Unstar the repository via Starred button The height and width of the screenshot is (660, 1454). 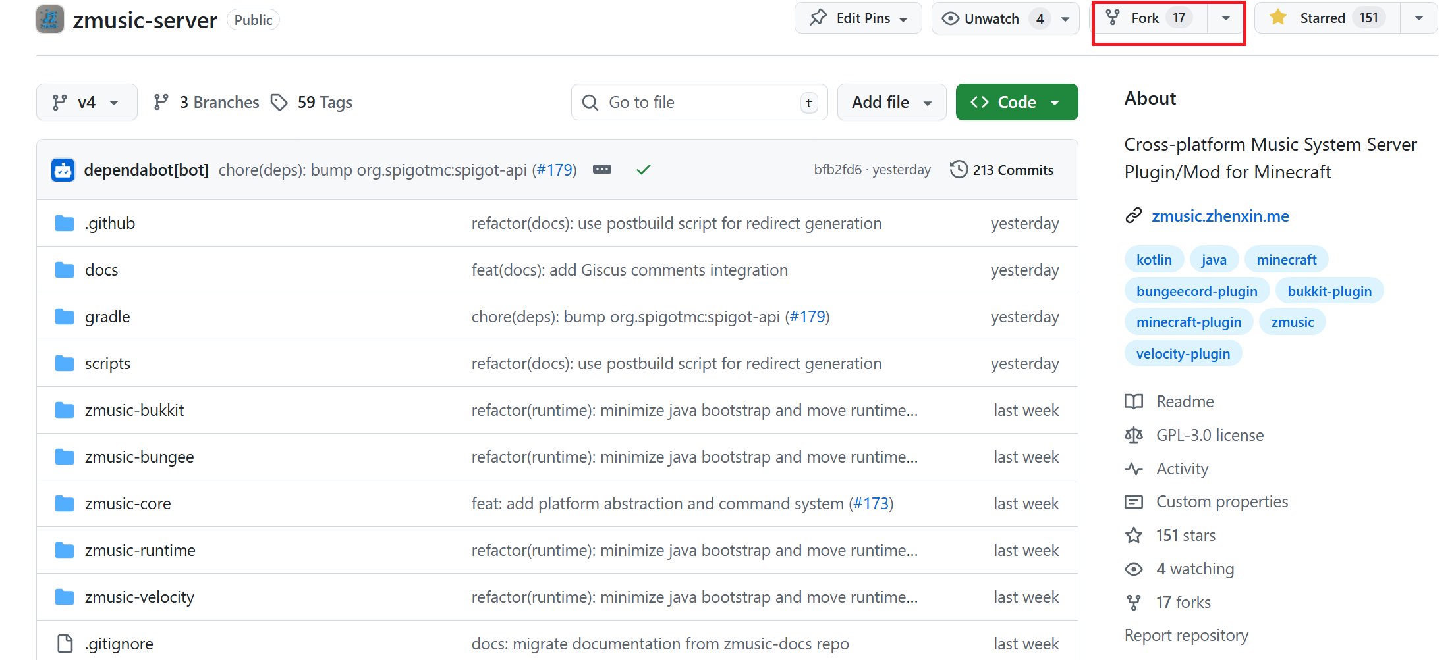[x=1326, y=18]
